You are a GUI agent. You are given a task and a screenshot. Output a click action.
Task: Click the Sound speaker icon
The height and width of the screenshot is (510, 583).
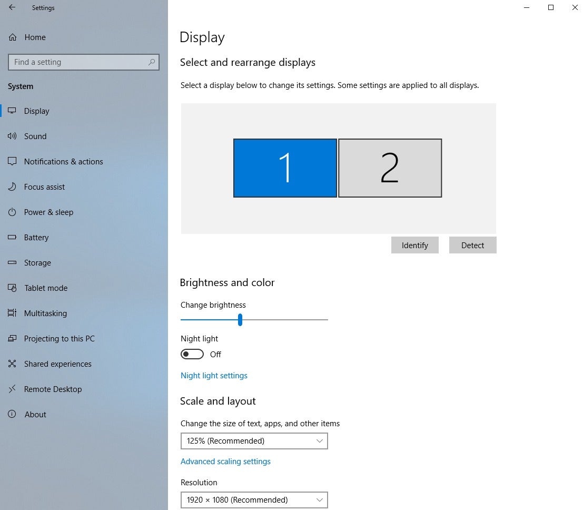tap(12, 136)
